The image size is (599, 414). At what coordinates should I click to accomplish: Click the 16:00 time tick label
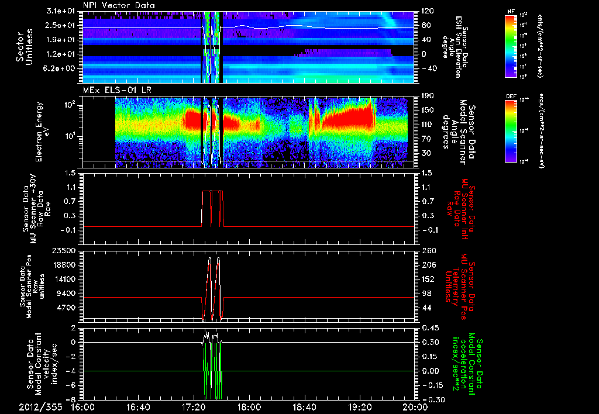pyautogui.click(x=83, y=407)
